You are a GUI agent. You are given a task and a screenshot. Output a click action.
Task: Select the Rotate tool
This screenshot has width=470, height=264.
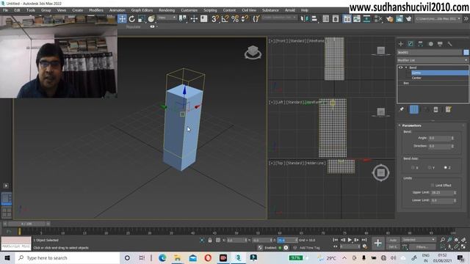[x=132, y=19]
